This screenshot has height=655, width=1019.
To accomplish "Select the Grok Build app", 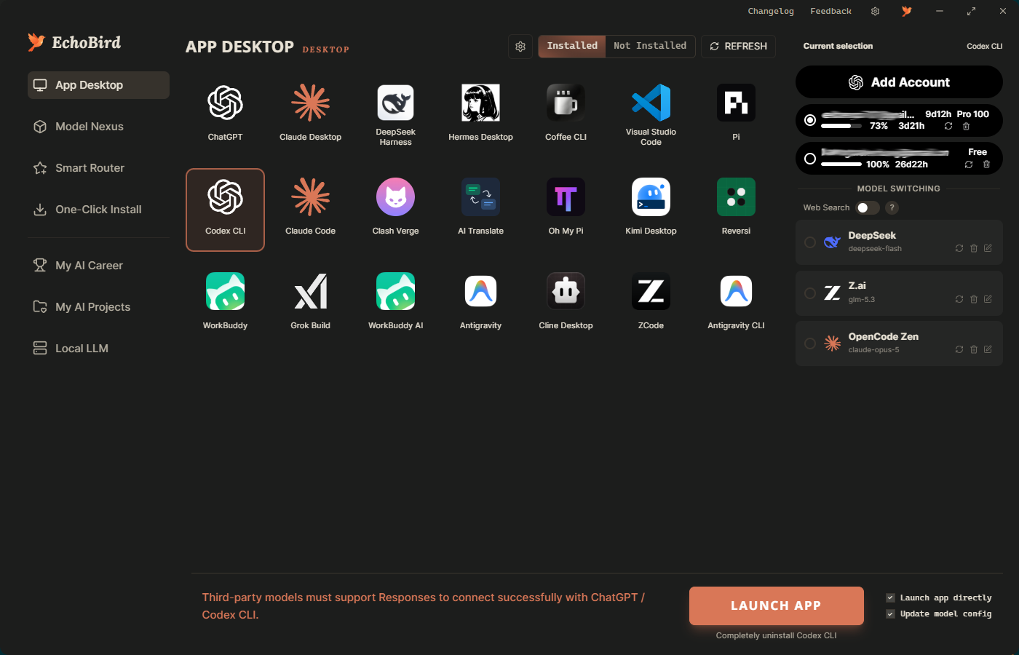I will coord(310,304).
